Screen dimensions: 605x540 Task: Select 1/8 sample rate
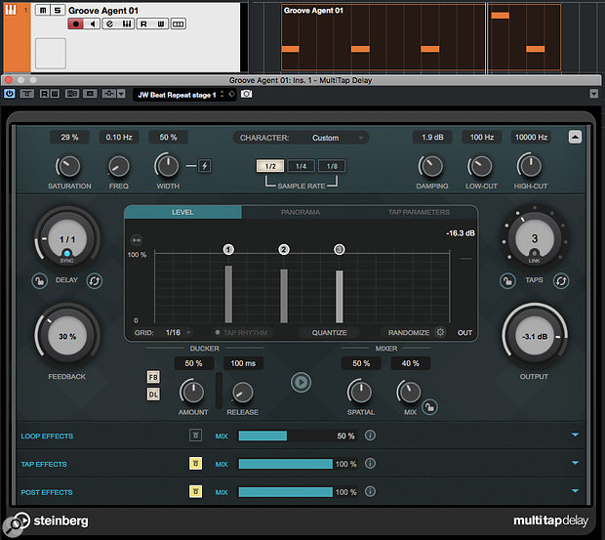pos(332,166)
